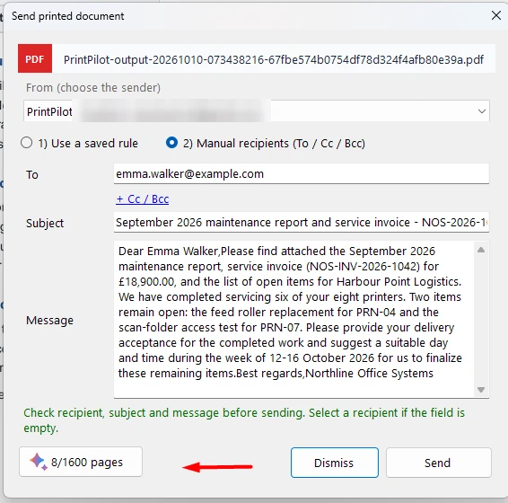Viewport: 508px width, 503px height.
Task: Click the PrintPilot-output PDF file name
Action: click(x=274, y=59)
